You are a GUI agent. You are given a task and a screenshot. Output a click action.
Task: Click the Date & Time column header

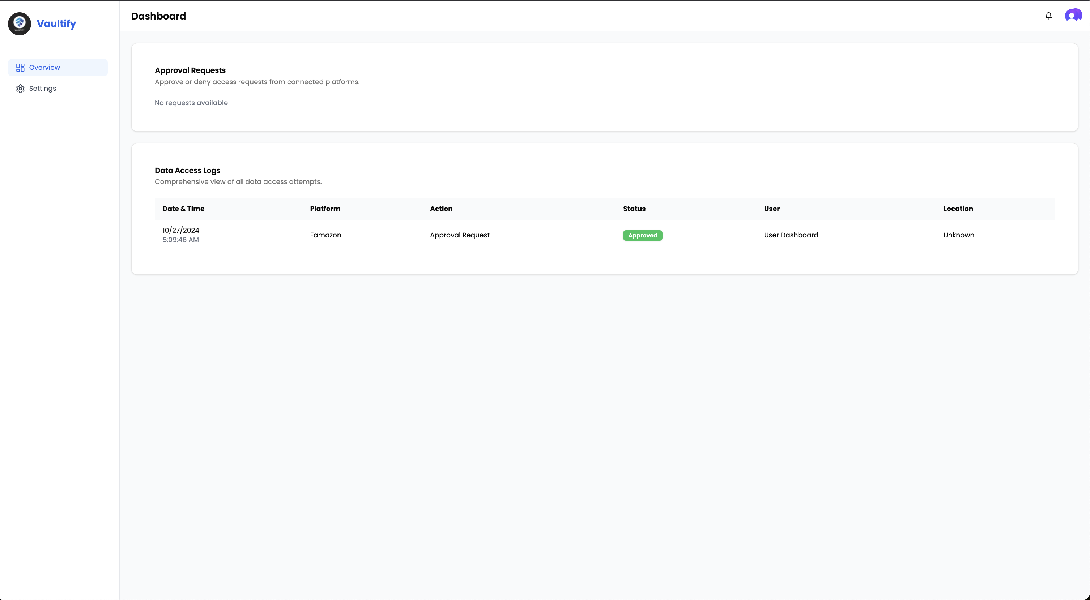pyautogui.click(x=183, y=209)
